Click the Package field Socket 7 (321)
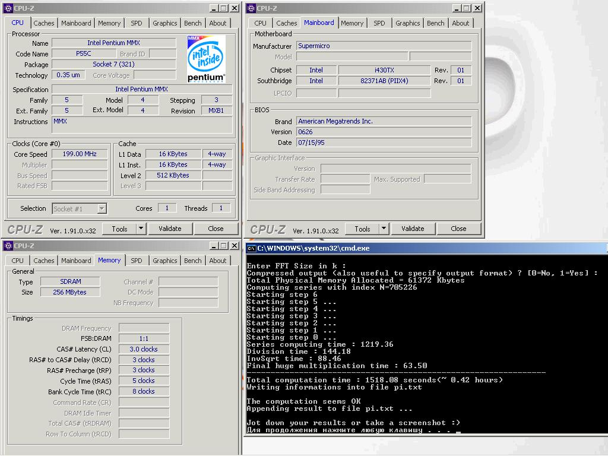 click(113, 64)
